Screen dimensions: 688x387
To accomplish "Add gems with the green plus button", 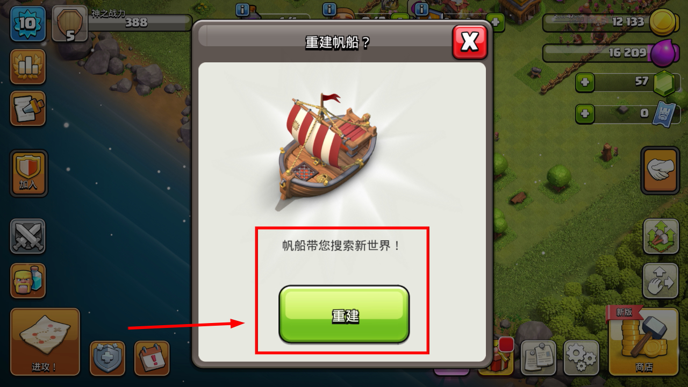I will pyautogui.click(x=585, y=83).
